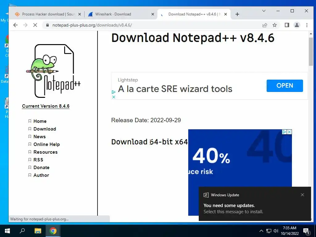Viewport: 316px width, 237px height.
Task: Open the Current Version 8.4.6 link
Action: [46, 106]
